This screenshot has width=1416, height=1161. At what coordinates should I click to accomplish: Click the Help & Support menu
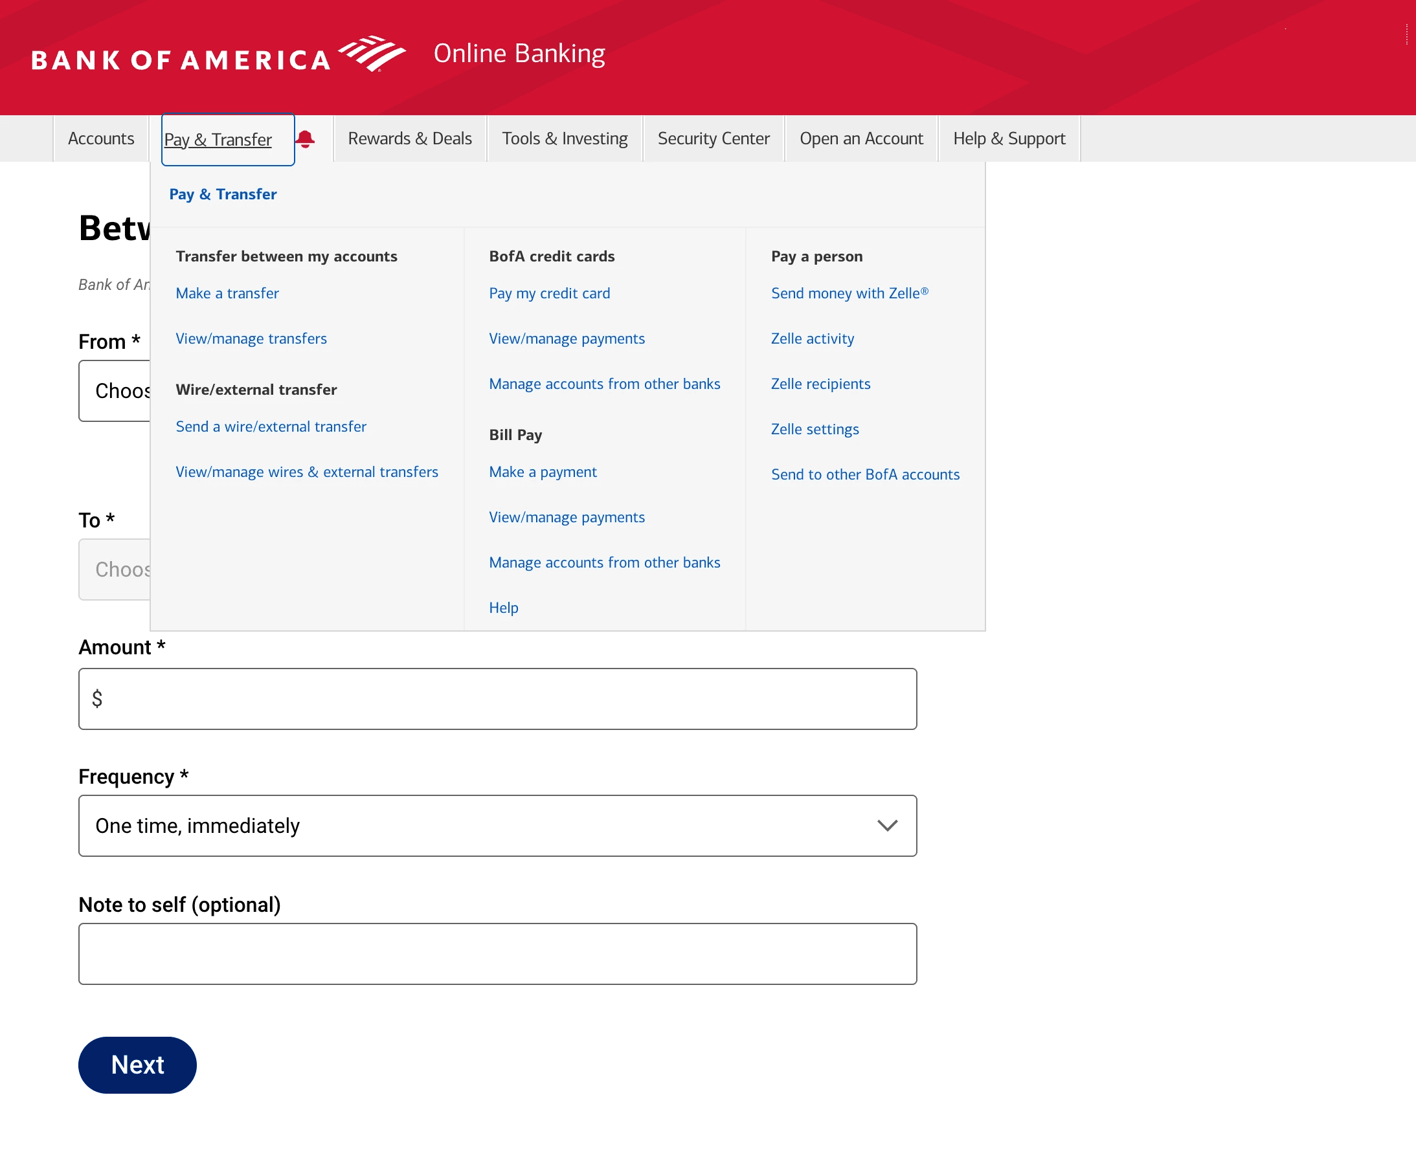[1009, 139]
